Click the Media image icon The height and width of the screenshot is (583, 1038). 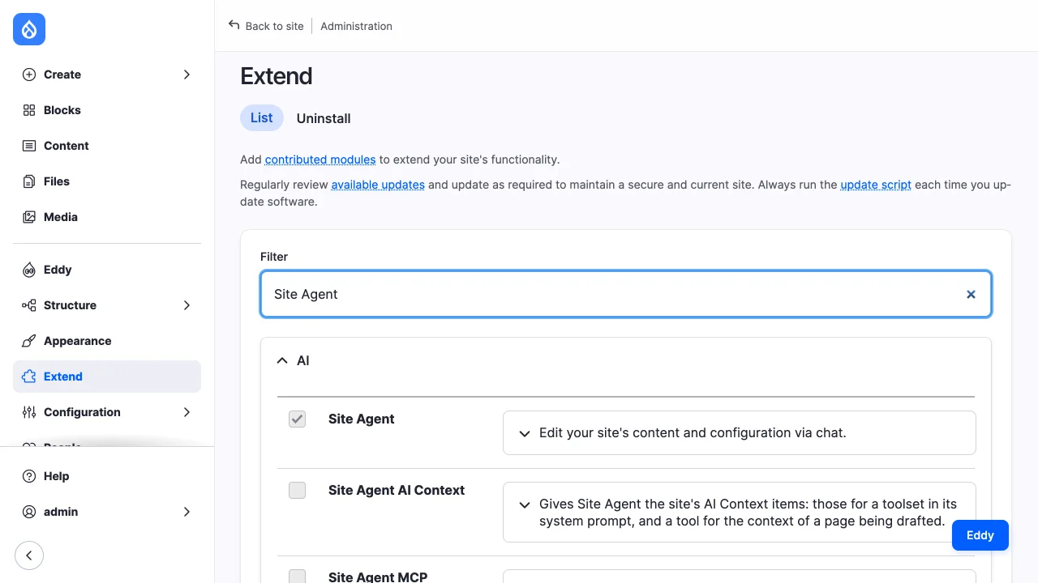tap(29, 217)
